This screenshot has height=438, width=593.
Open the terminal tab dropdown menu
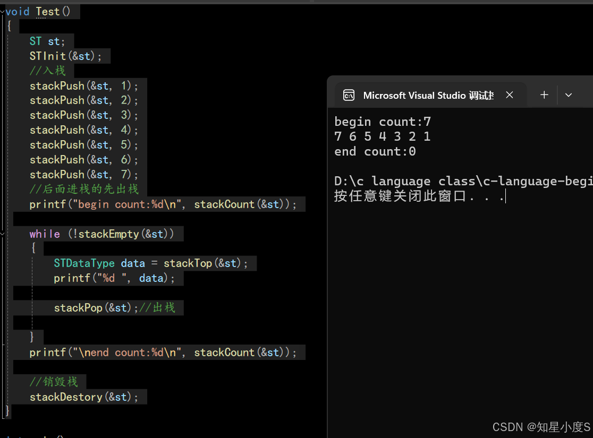tap(569, 95)
